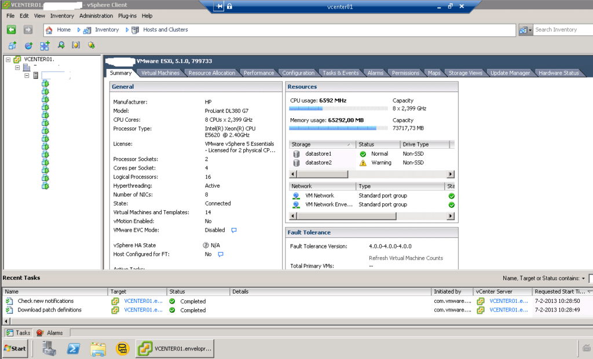The width and height of the screenshot is (593, 359).
Task: Click the Storage list horizontal scrollbar thumb
Action: [x=322, y=174]
